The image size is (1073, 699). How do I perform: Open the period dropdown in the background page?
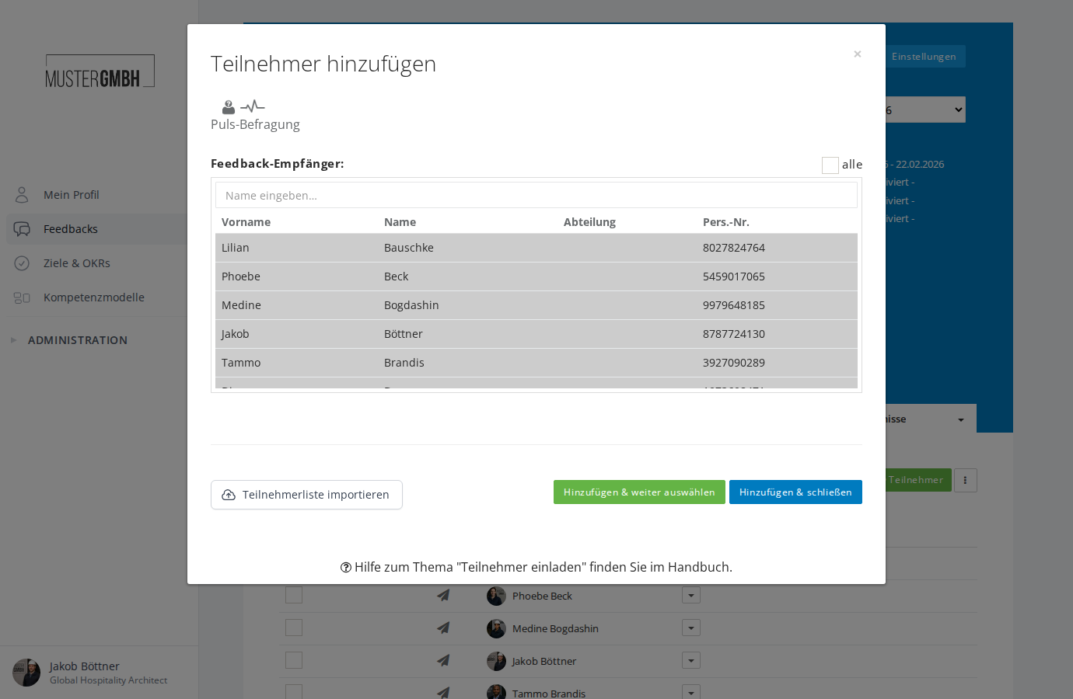point(925,110)
